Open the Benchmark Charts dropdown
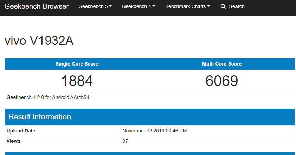This screenshot has height=155, width=296. 188,6
